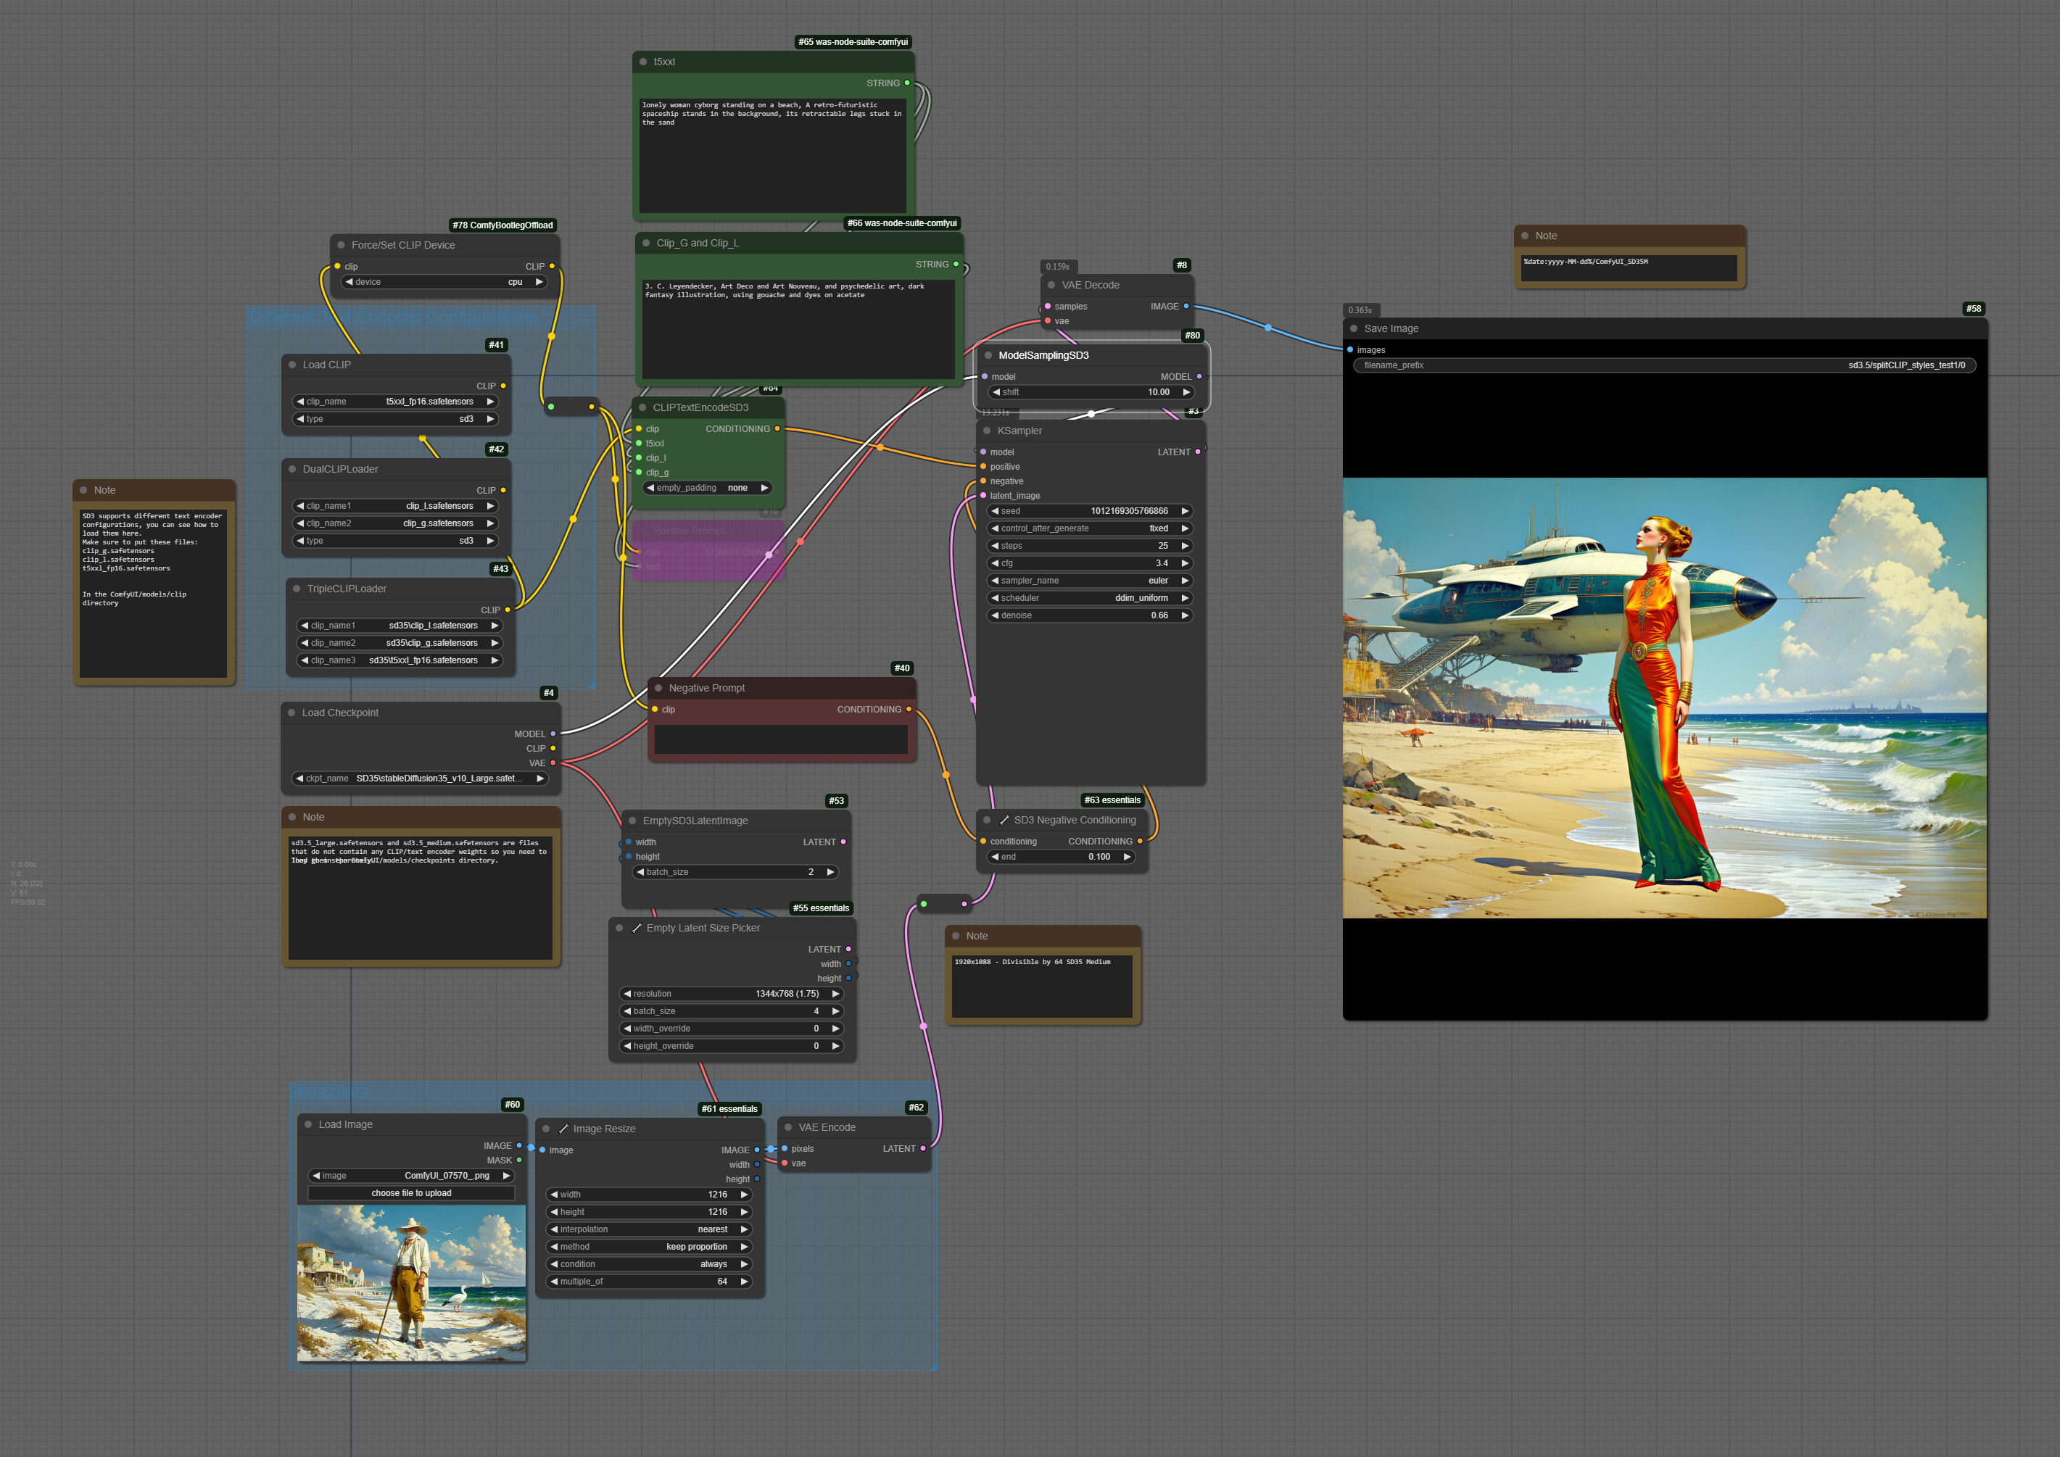Open the resolution dropdown 1344x768 (1.75)
Image resolution: width=2060 pixels, height=1457 pixels.
732,994
